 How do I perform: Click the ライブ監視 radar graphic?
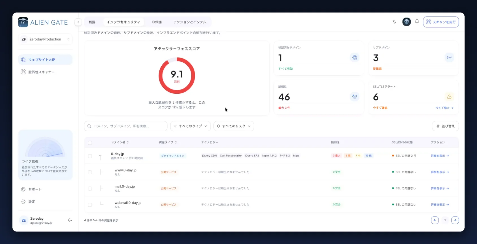point(45,147)
